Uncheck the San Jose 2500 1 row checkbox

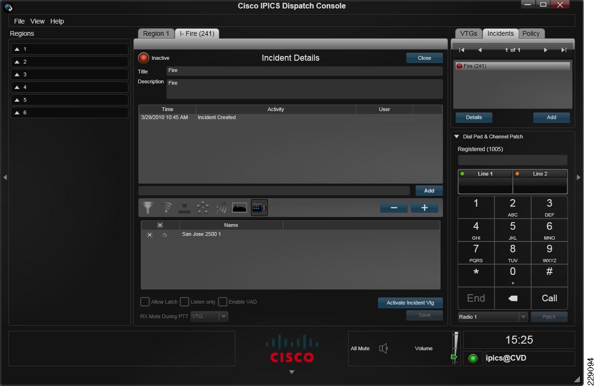click(150, 234)
